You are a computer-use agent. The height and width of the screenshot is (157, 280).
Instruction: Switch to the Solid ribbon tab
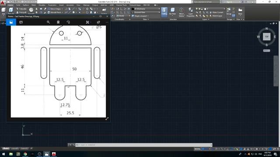tap(18, 5)
